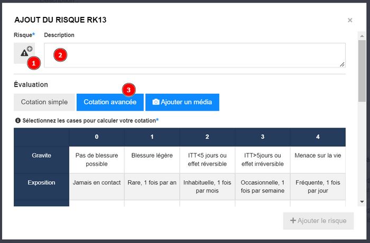Choose 'Occasionnelle, 1 fois par semaine'

[x=262, y=187]
